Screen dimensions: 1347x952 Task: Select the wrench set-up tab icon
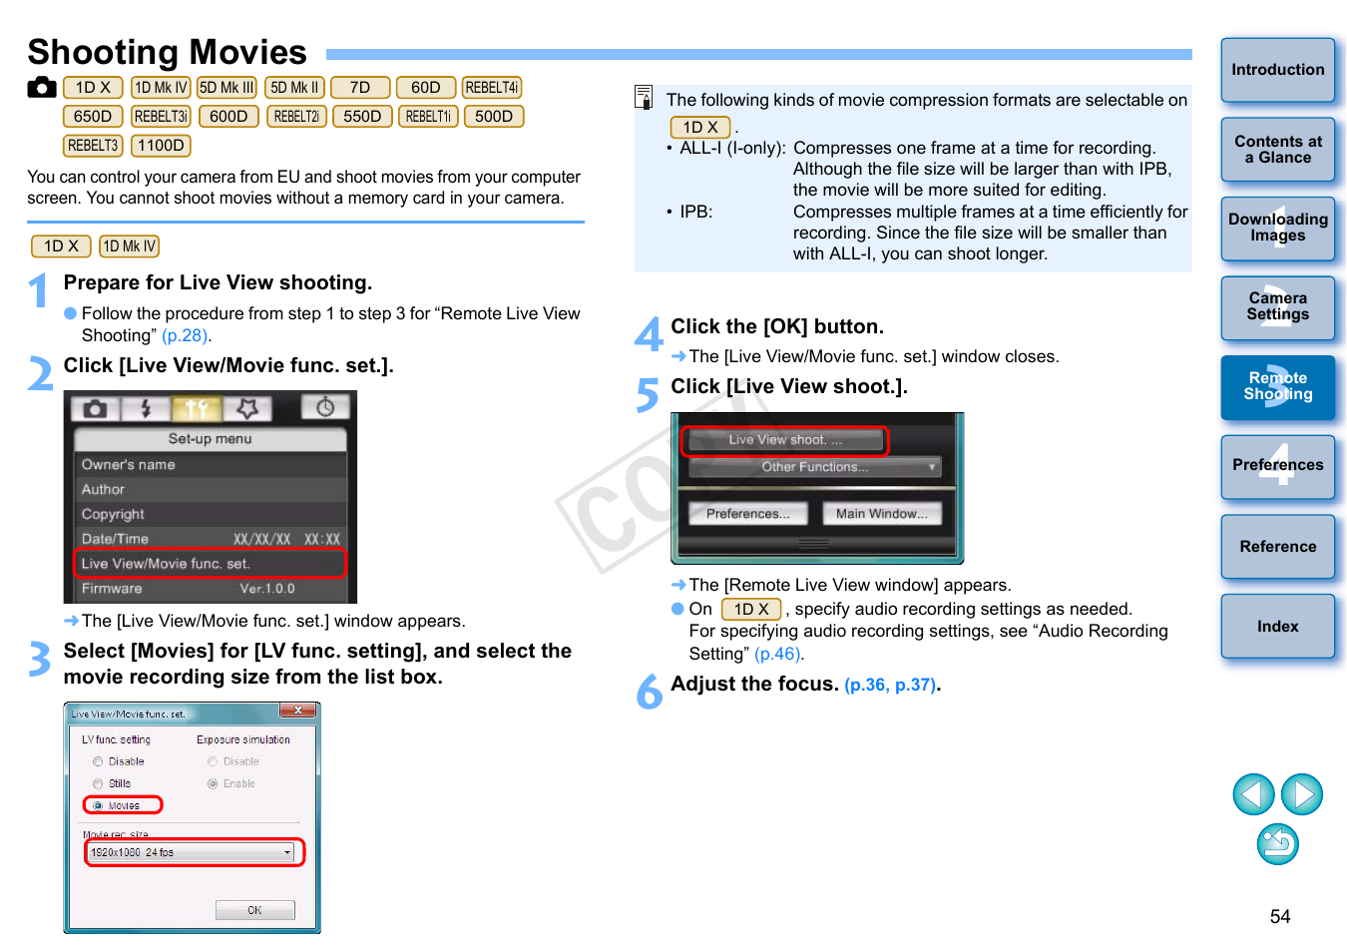(197, 408)
